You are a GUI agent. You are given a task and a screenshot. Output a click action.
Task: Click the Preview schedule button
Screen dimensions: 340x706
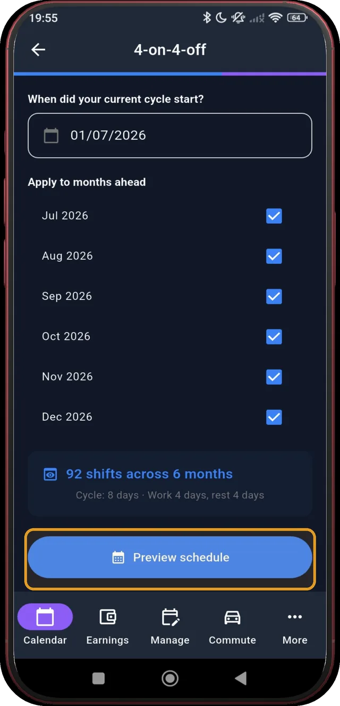(x=170, y=558)
